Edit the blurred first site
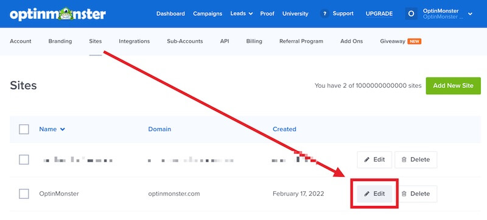The height and width of the screenshot is (220, 487). click(x=374, y=160)
